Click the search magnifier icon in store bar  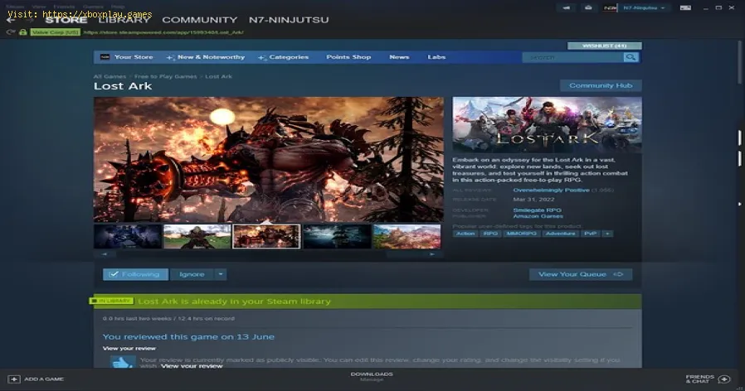click(631, 57)
